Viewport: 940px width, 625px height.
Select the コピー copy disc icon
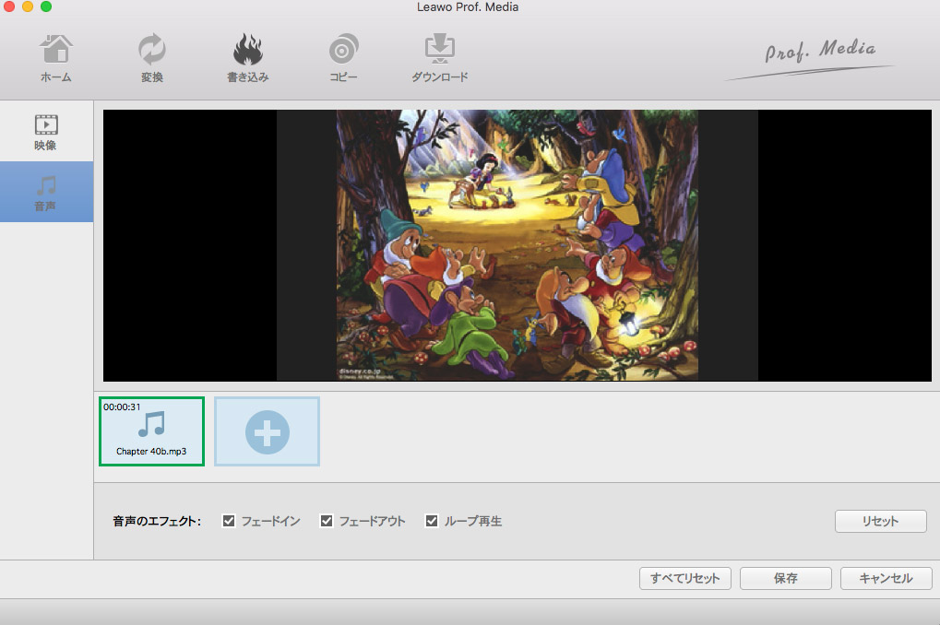(343, 58)
